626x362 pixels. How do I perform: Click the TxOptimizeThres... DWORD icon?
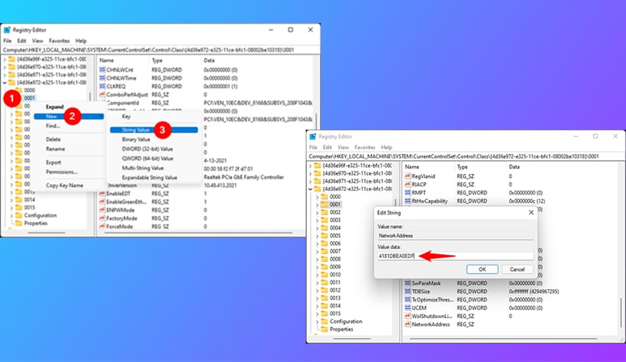tap(408, 300)
